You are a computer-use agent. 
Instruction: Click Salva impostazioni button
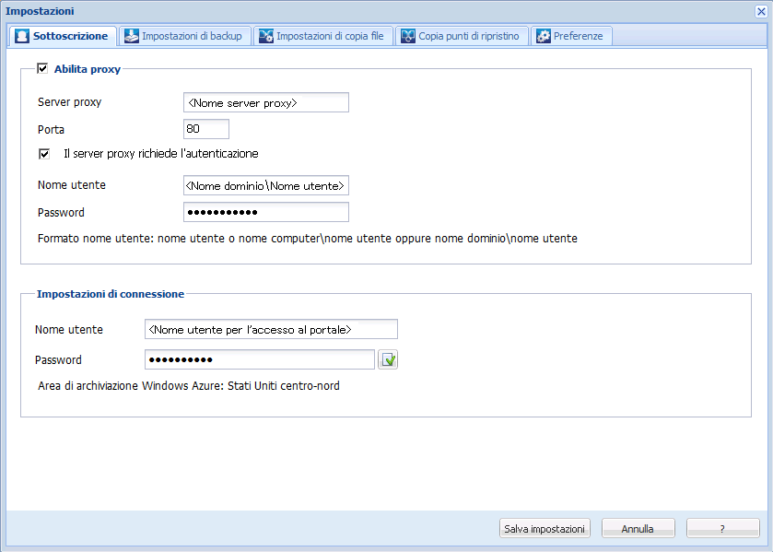pyautogui.click(x=545, y=528)
